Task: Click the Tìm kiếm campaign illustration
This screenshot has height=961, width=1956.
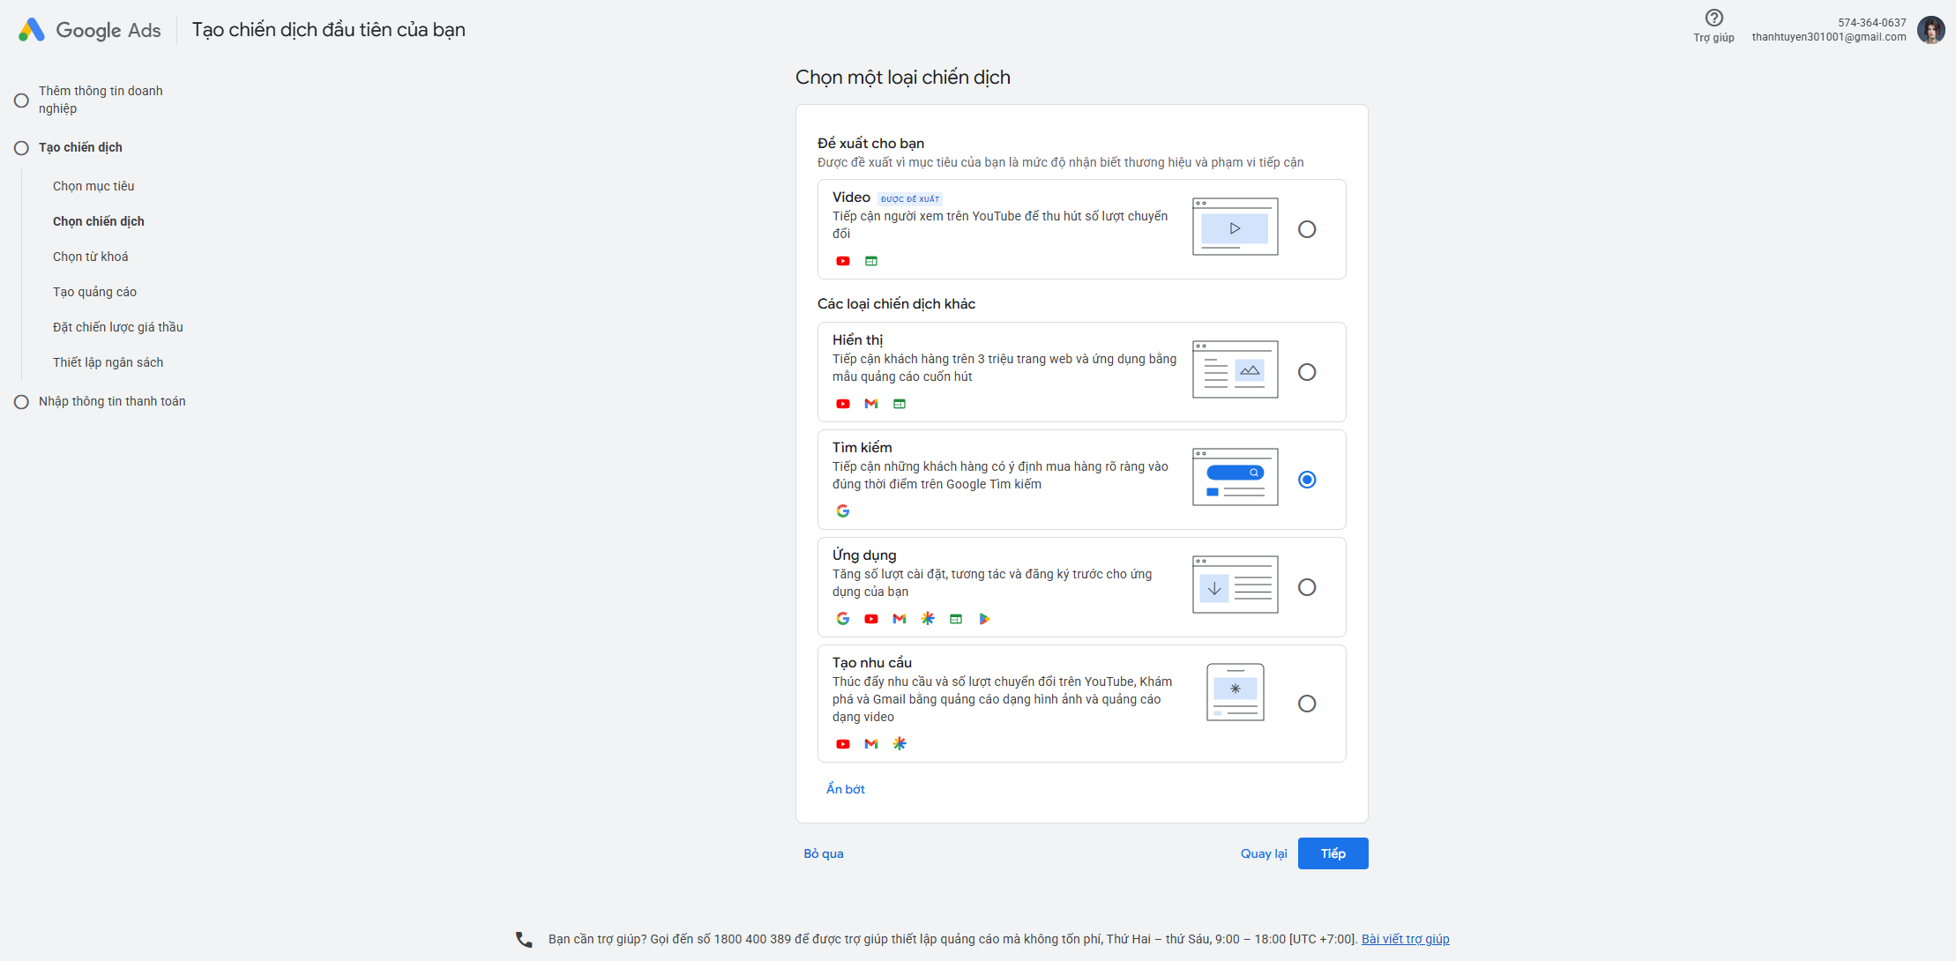Action: (x=1235, y=478)
